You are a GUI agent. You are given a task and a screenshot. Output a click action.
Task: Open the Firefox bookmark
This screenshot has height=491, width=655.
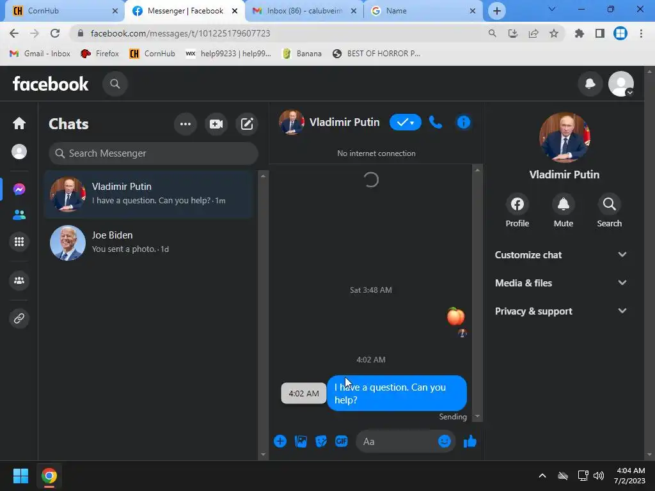[99, 54]
